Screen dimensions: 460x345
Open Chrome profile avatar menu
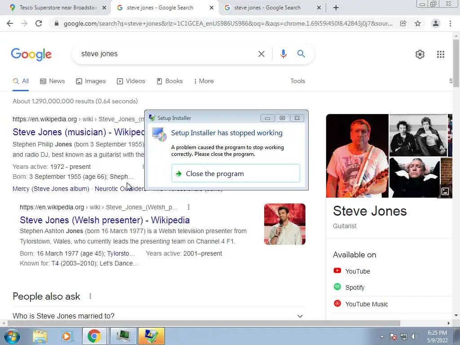pyautogui.click(x=436, y=23)
